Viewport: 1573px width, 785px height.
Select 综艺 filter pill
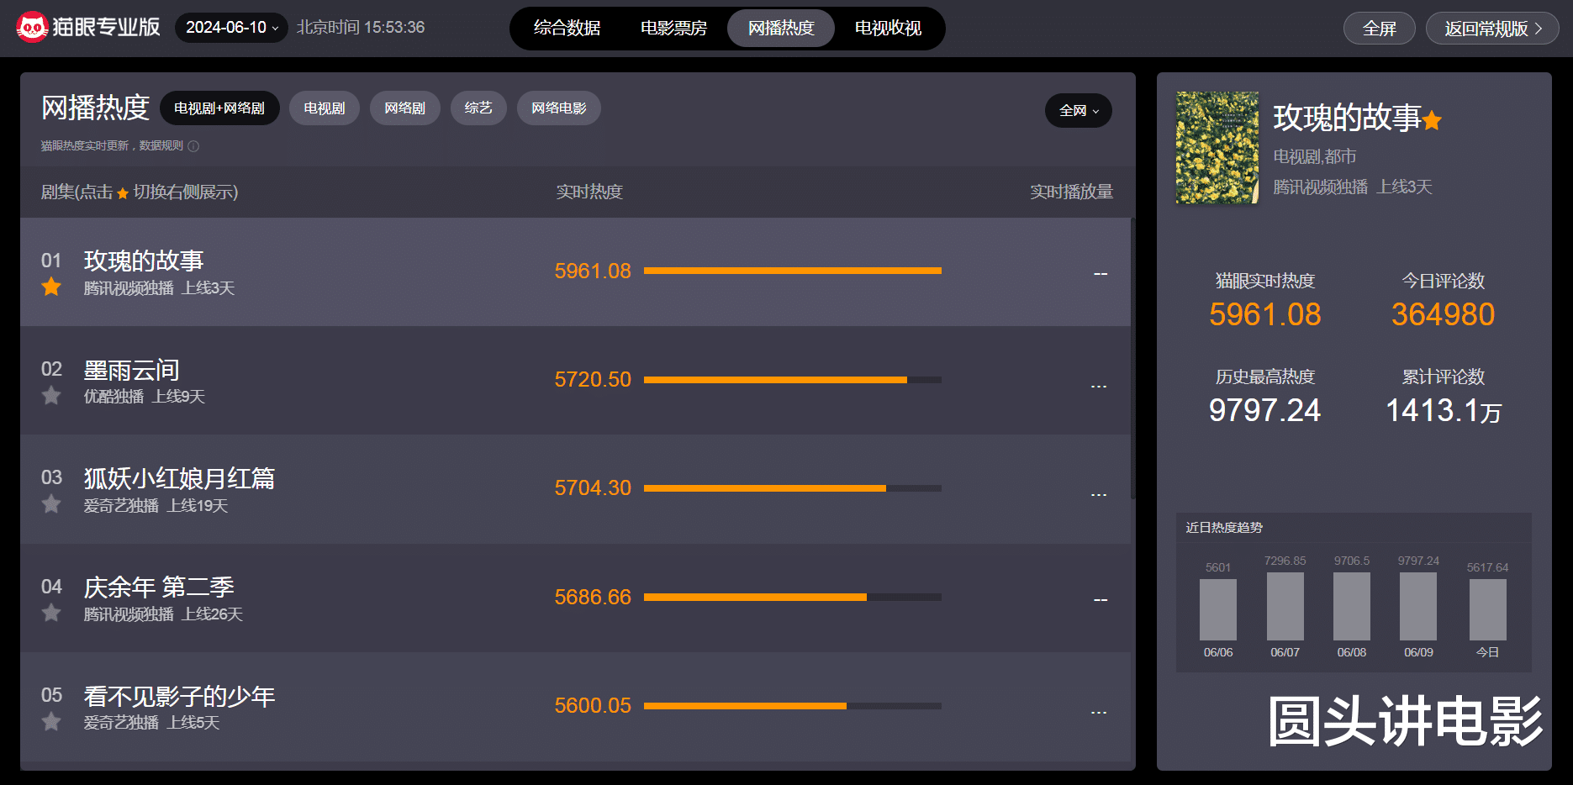point(478,108)
